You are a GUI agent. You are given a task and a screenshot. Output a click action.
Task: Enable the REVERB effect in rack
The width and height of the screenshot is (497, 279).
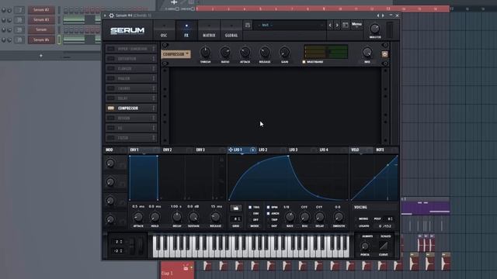(x=110, y=118)
